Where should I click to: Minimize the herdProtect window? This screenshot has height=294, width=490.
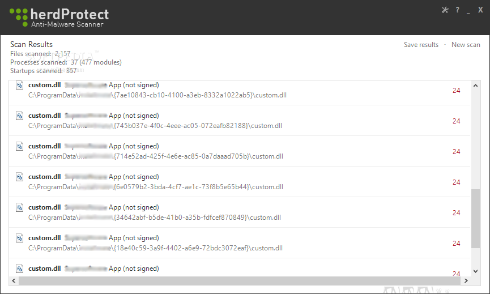tap(468, 12)
